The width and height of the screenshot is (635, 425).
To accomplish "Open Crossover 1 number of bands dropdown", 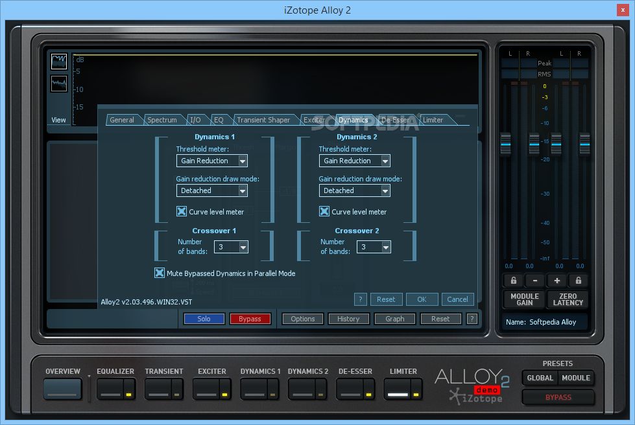I will tap(232, 247).
